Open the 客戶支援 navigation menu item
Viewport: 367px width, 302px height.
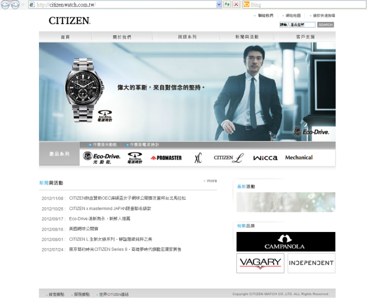coord(305,37)
